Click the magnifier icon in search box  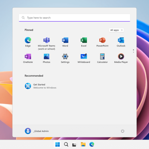tap(23, 18)
